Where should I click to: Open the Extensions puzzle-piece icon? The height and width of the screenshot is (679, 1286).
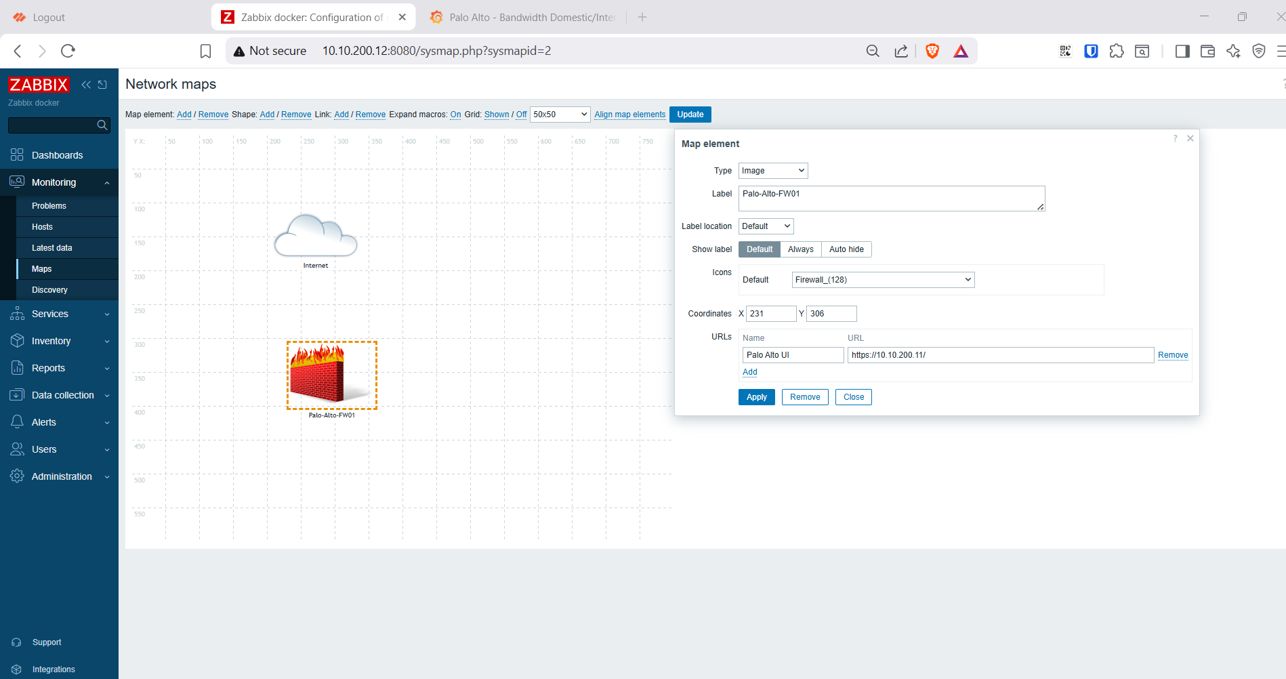pos(1117,51)
